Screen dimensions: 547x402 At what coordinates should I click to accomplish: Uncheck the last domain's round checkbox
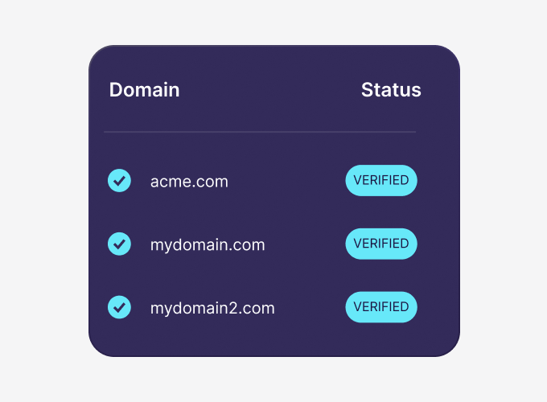point(119,306)
